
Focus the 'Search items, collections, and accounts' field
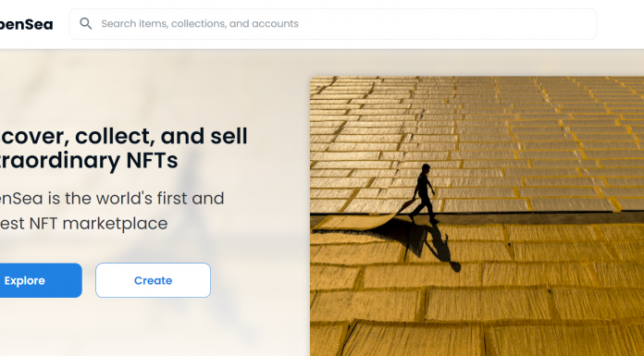point(333,24)
